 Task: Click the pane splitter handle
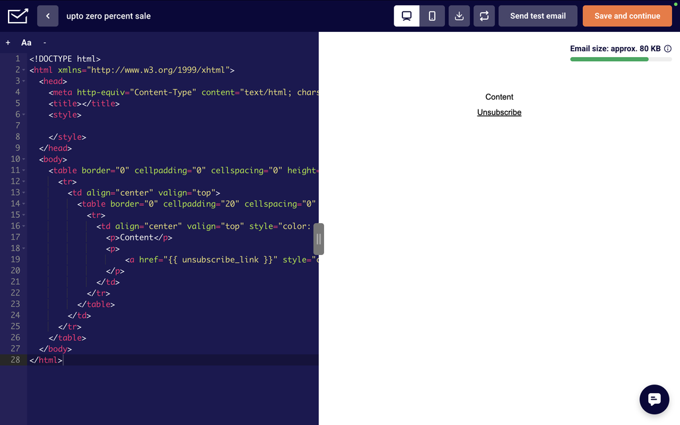[319, 239]
